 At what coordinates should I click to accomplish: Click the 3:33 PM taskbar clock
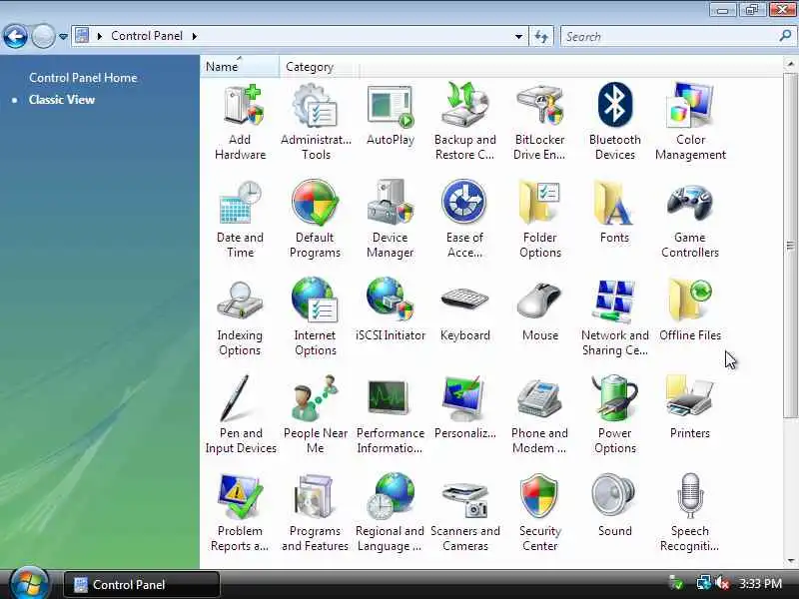point(760,584)
